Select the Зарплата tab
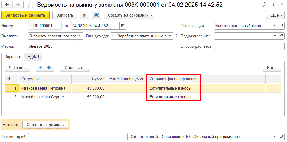The height and width of the screenshot is (142, 287). point(13,57)
